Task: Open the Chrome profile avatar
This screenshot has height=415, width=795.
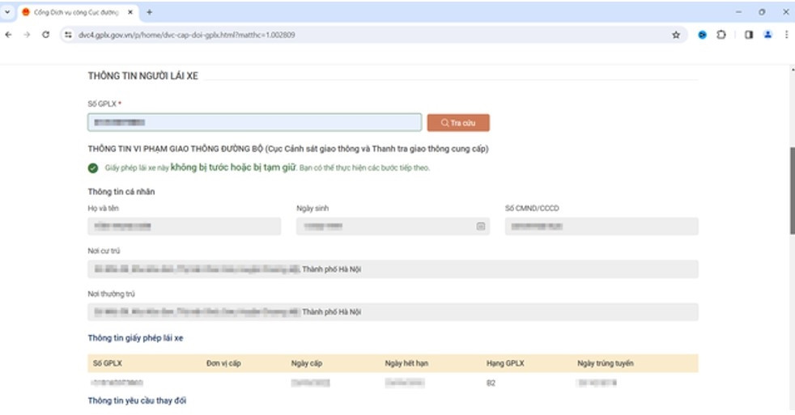Action: 767,36
